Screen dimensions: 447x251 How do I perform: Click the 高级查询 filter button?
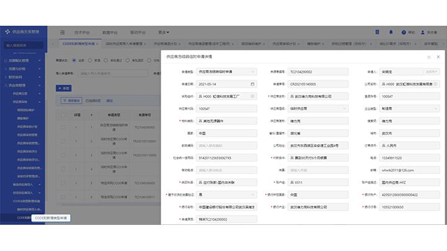pos(71,100)
